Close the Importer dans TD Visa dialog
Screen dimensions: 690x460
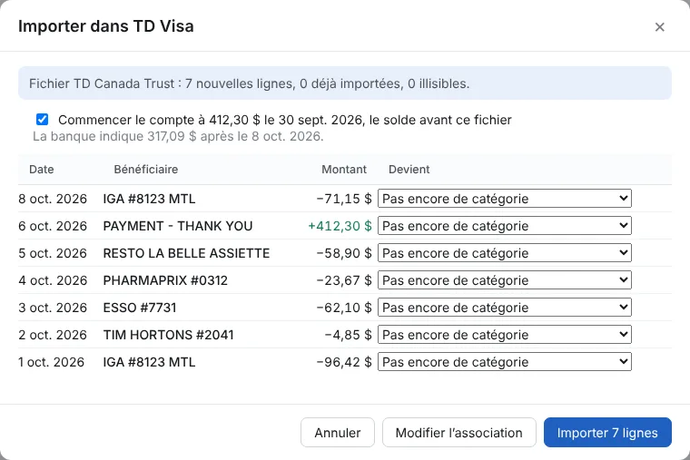coord(659,27)
